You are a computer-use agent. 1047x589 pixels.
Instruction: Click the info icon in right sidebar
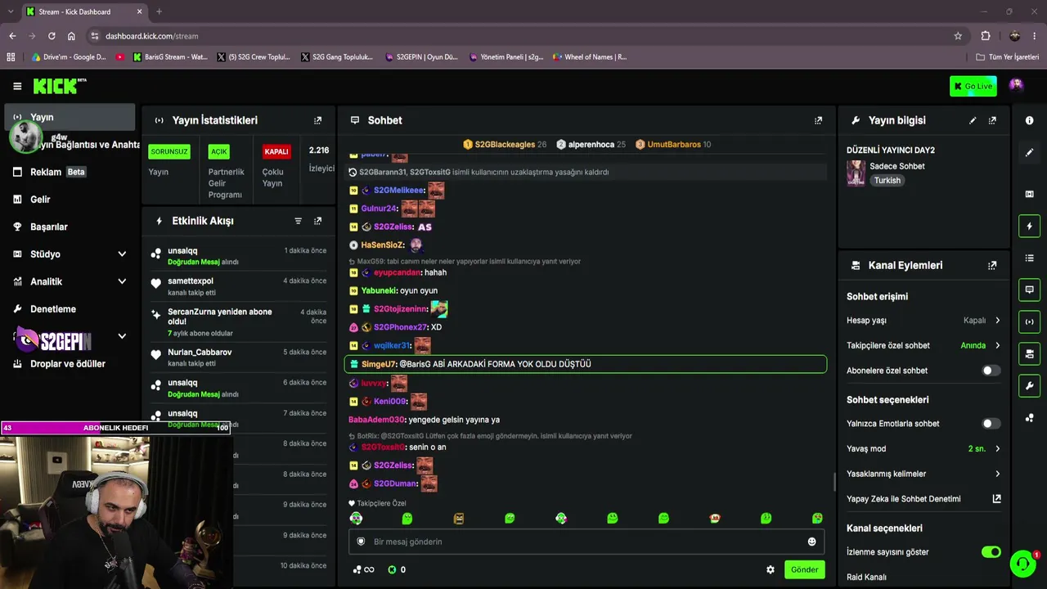coord(1029,120)
